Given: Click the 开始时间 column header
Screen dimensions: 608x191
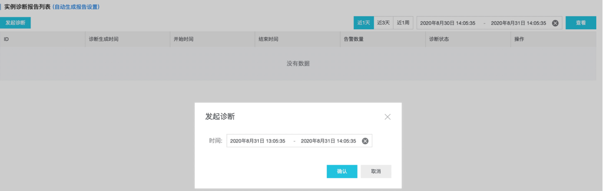Looking at the screenshot, I should (x=183, y=39).
